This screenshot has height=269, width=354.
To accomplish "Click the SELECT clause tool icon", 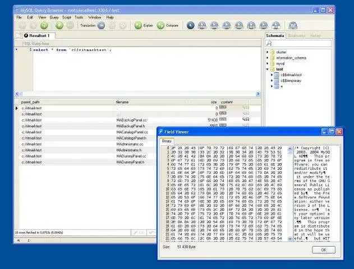I will coord(202,25).
